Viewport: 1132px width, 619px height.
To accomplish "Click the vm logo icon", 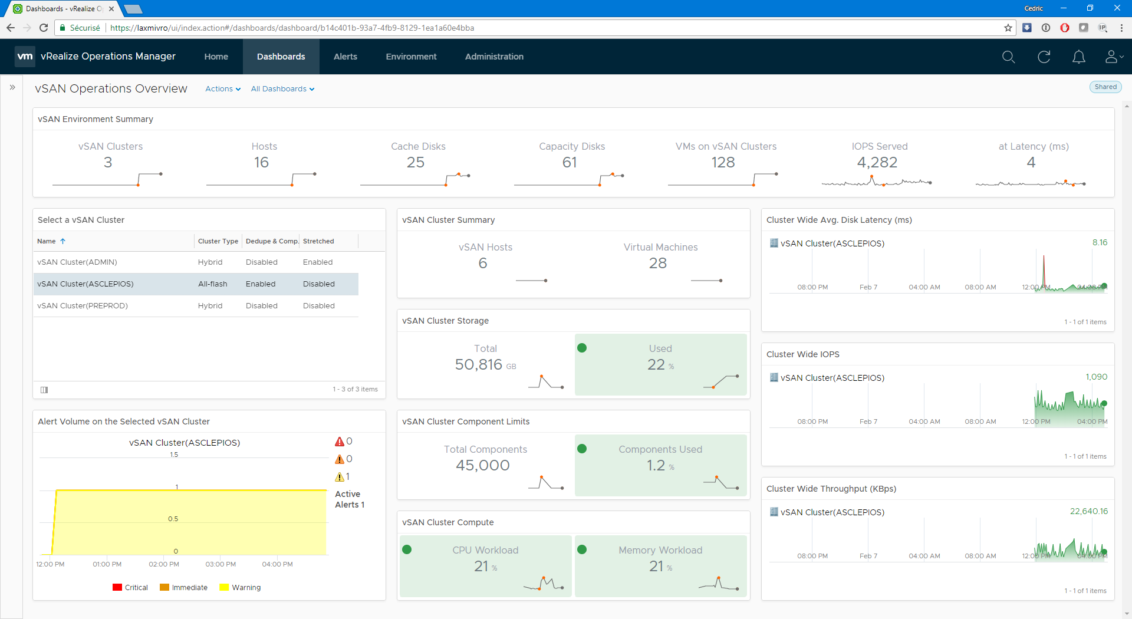I will (25, 57).
